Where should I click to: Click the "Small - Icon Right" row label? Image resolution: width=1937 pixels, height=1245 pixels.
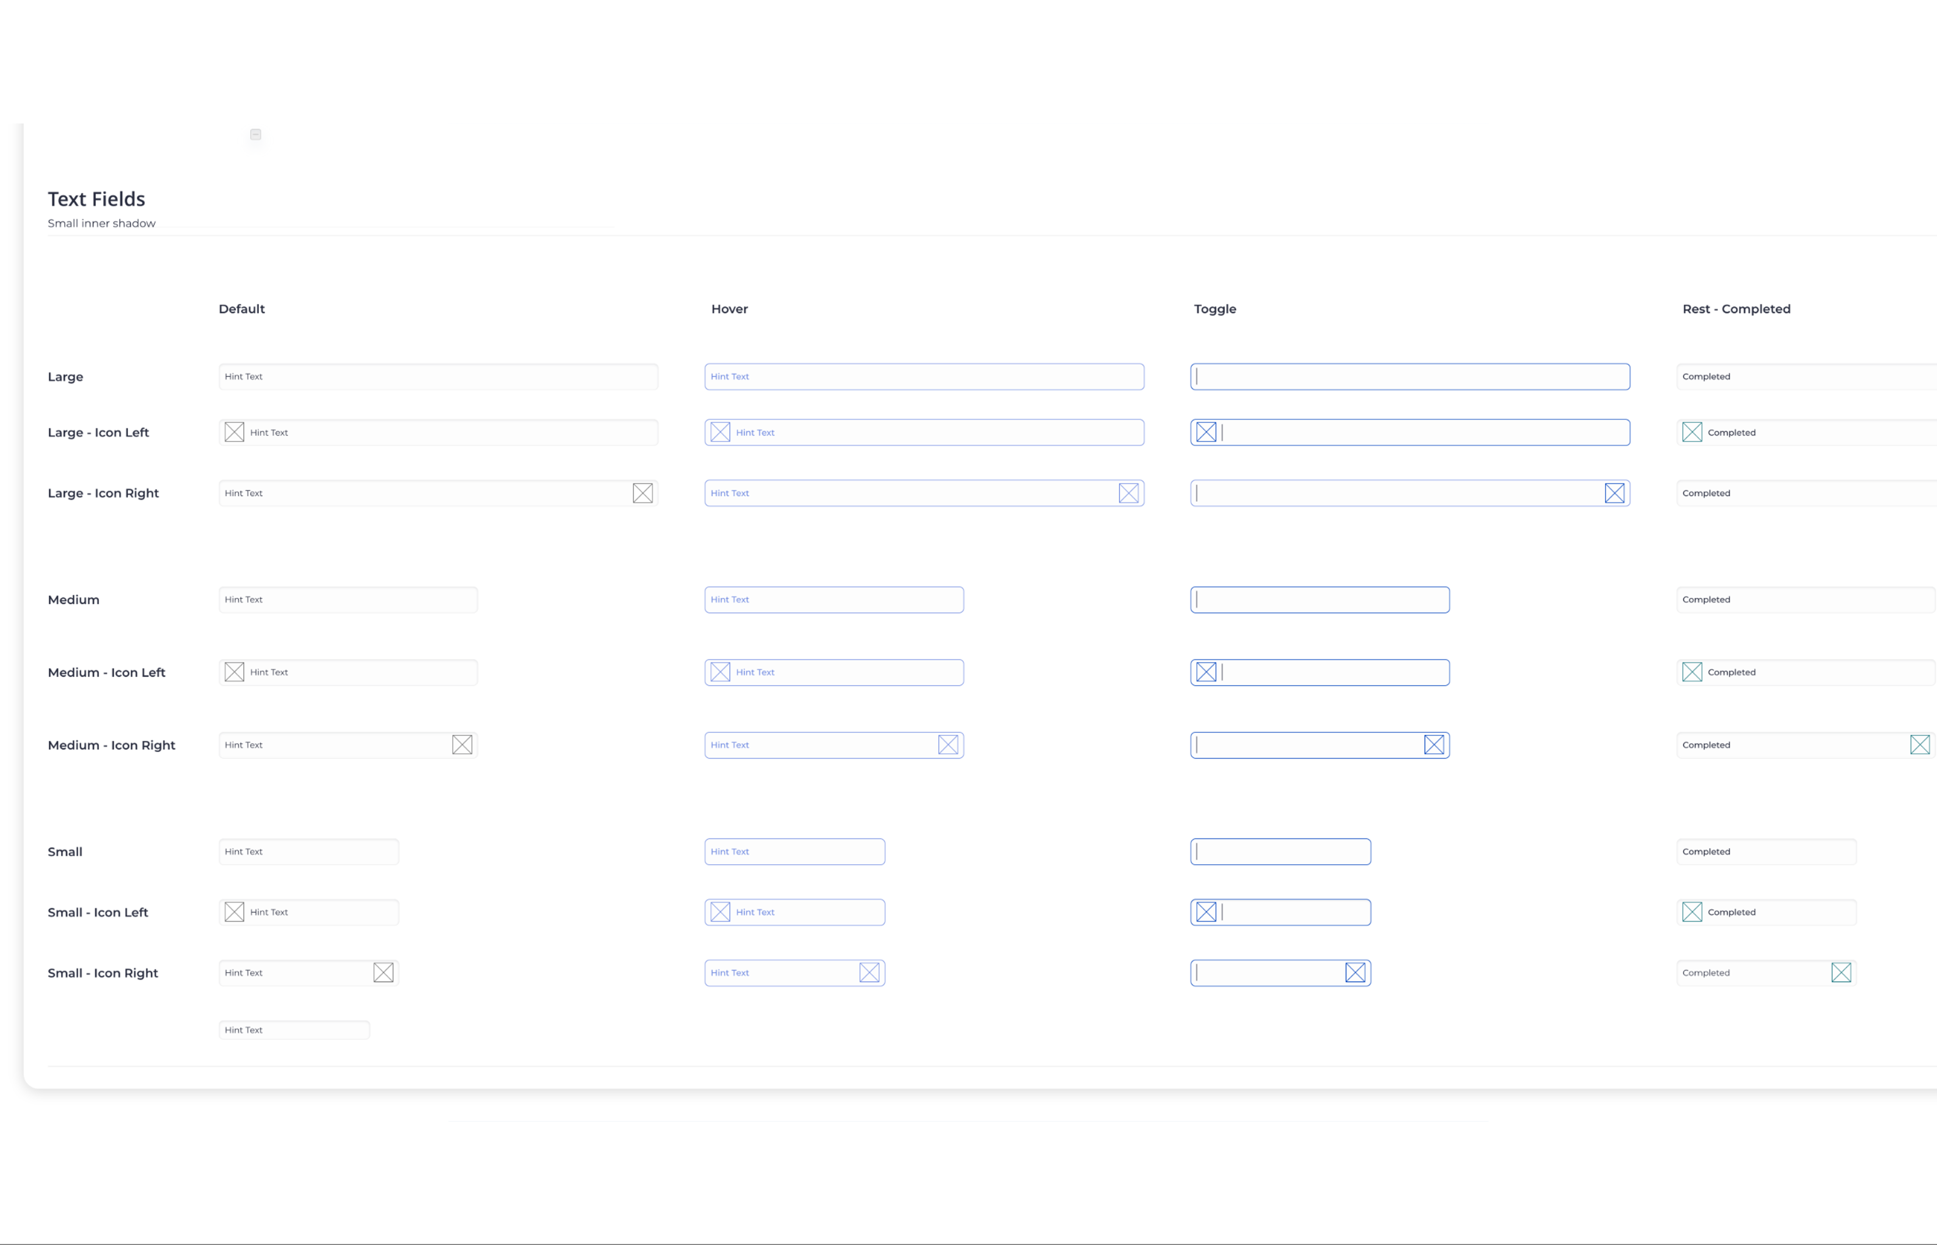tap(103, 974)
